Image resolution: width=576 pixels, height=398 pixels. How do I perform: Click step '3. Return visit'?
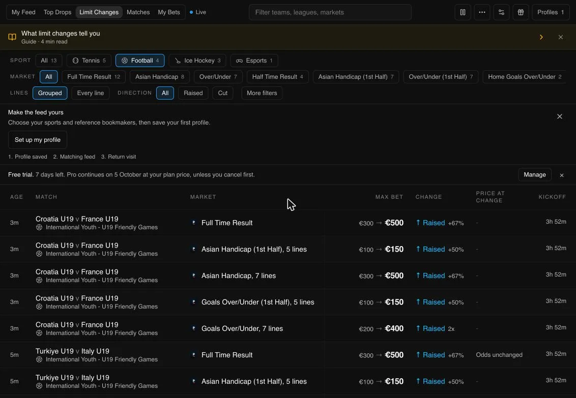pos(118,157)
